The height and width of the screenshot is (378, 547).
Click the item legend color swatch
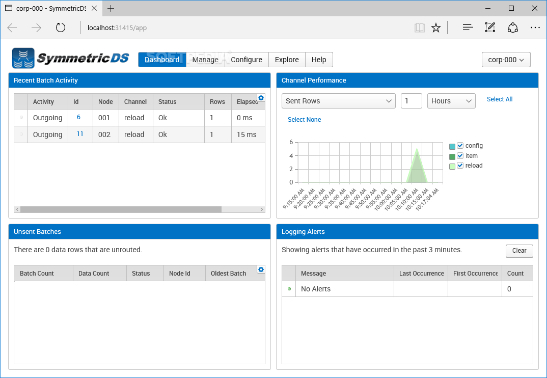point(452,157)
